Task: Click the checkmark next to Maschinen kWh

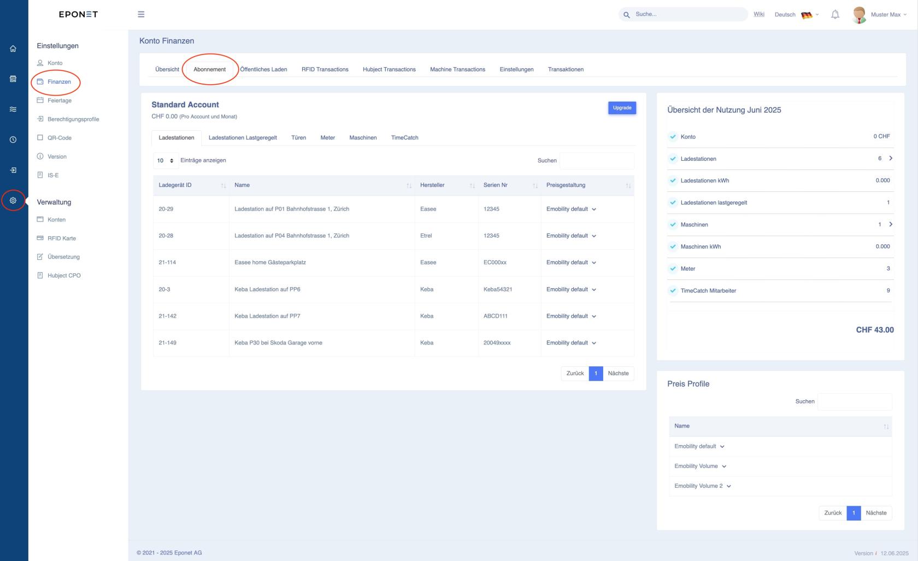Action: point(673,247)
